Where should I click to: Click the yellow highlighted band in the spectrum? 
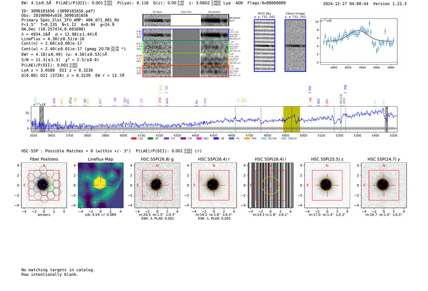292,119
